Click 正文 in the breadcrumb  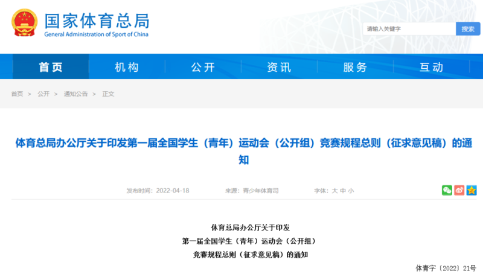(108, 94)
